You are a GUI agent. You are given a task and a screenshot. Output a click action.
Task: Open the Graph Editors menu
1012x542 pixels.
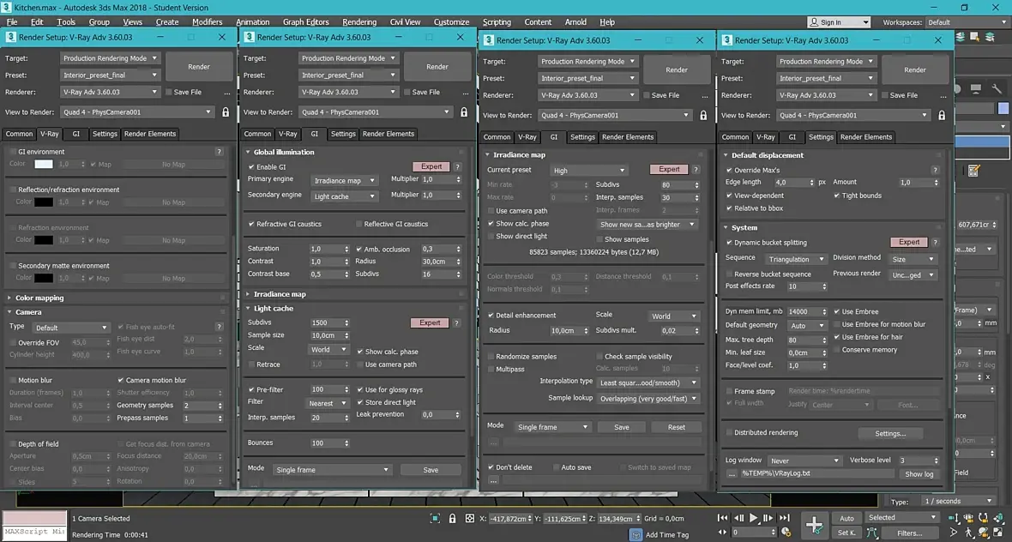click(305, 21)
